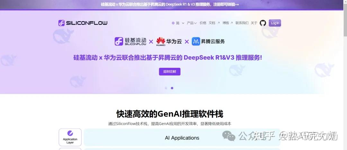Open the 关于 page
Screen dimensions: 347x150
click(x=254, y=23)
